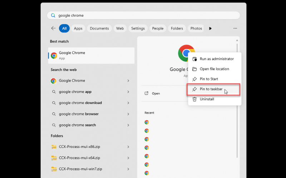Open the seventh Chrome item under Recent
286x178 pixels.
pos(147,173)
